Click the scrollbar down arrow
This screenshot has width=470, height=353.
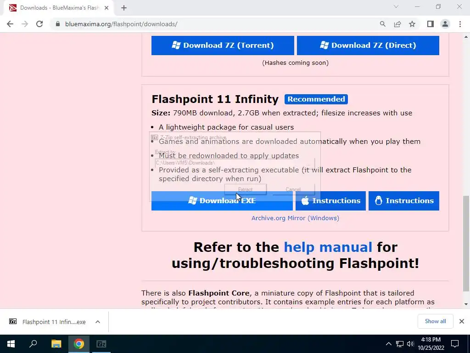[x=466, y=304]
